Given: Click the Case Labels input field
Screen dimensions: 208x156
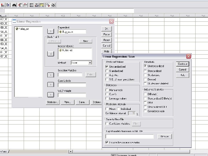Looking at the screenshot, I should tap(72, 85).
